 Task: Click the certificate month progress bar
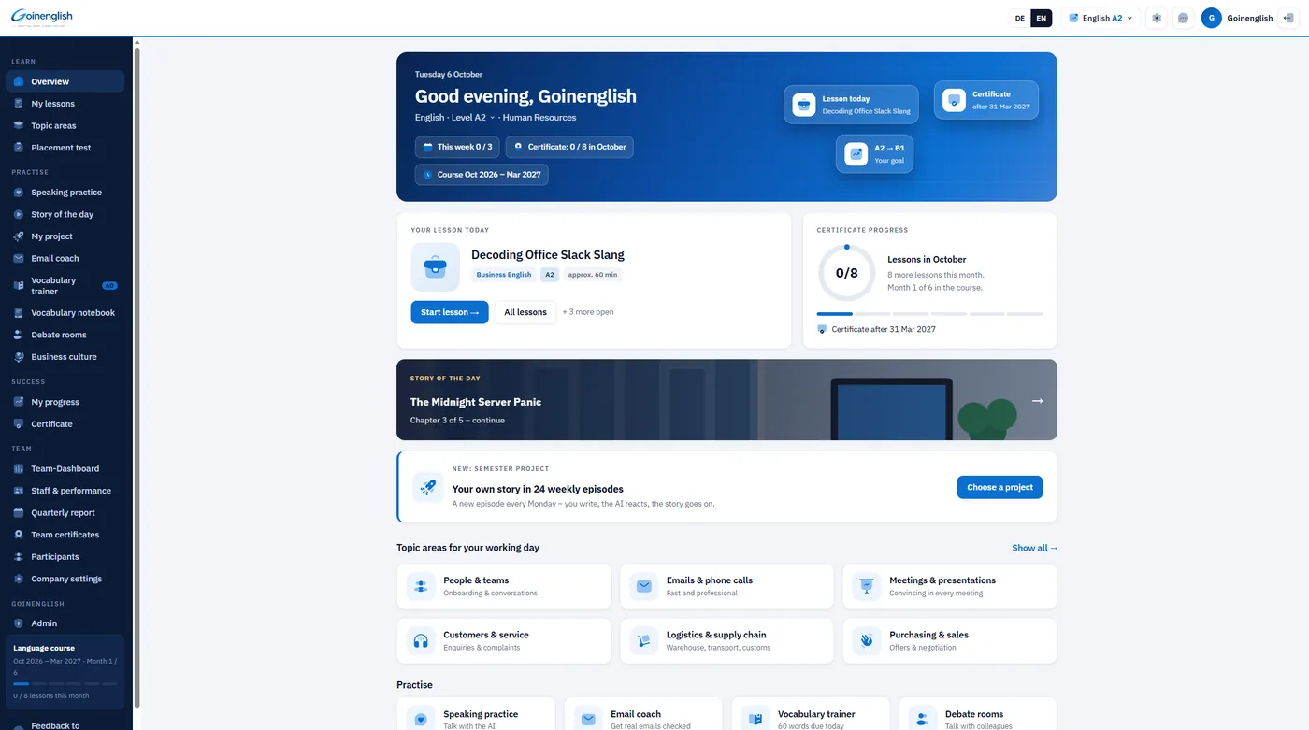click(929, 314)
